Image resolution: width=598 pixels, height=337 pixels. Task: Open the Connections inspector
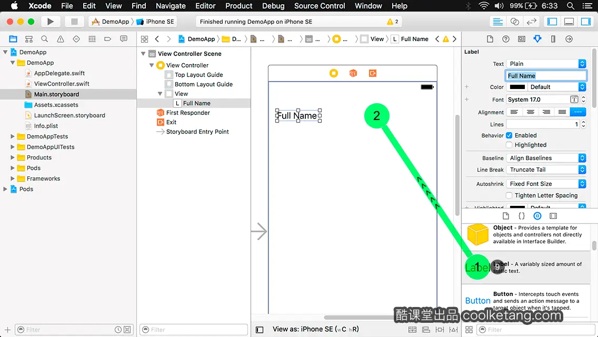pos(569,39)
